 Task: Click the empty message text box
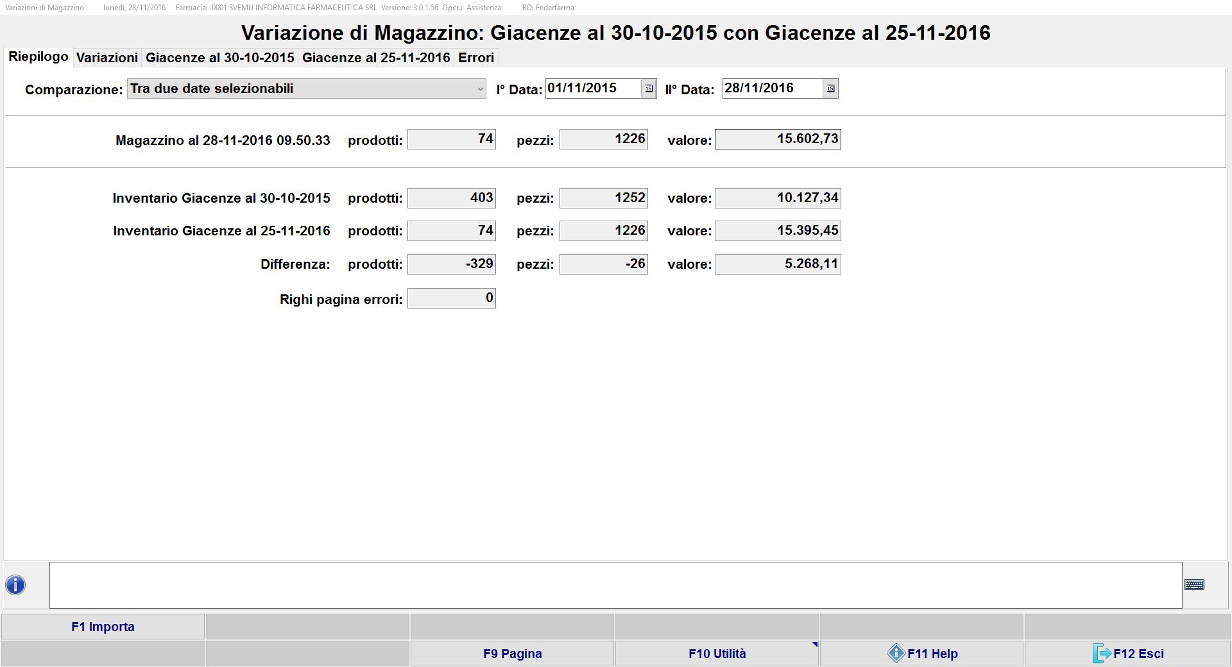click(615, 585)
